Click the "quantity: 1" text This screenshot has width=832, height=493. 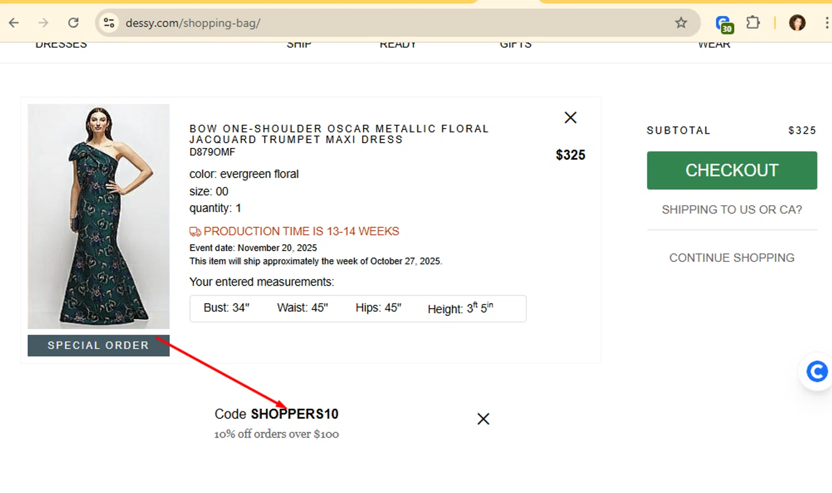(215, 209)
